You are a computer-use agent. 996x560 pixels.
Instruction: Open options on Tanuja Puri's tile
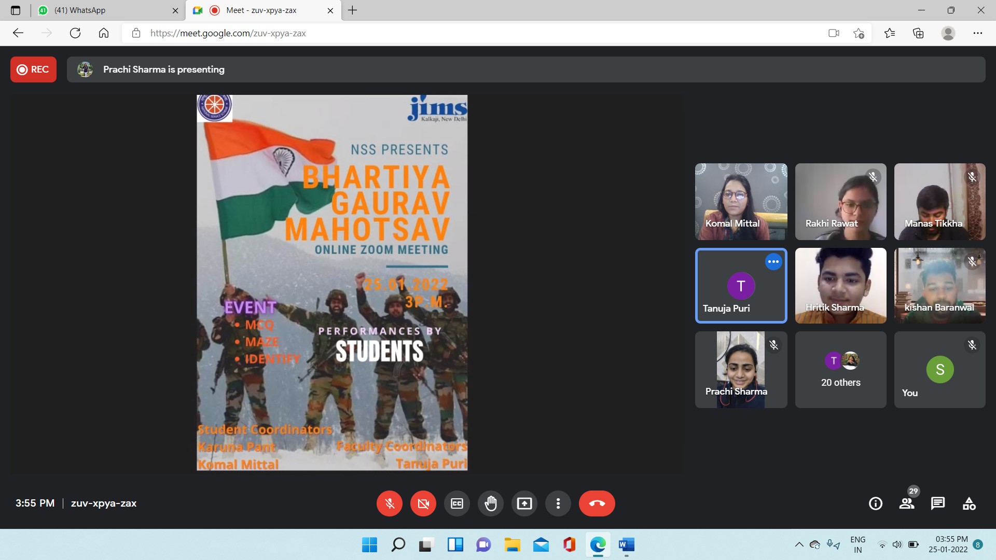(773, 262)
